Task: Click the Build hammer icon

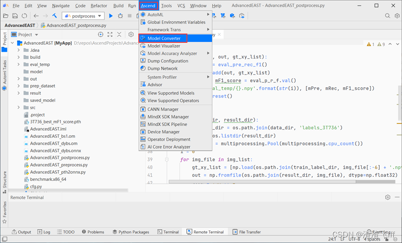Action: tap(55, 16)
